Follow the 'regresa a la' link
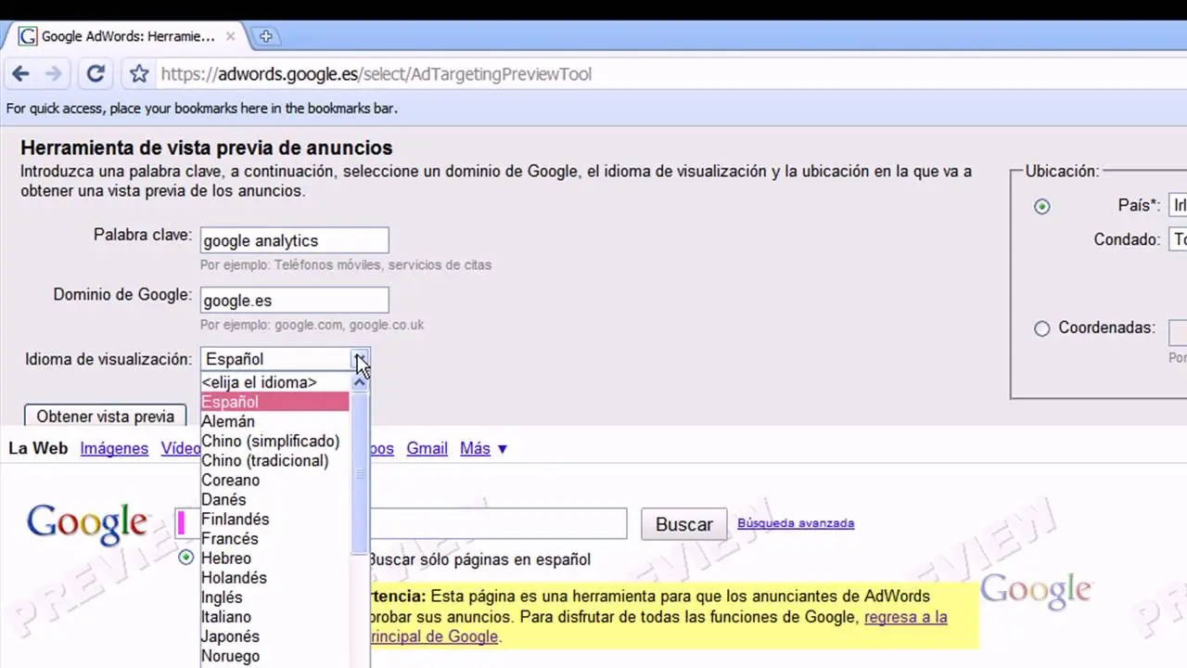 point(906,617)
